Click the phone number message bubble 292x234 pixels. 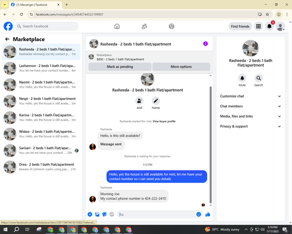[x=133, y=197]
